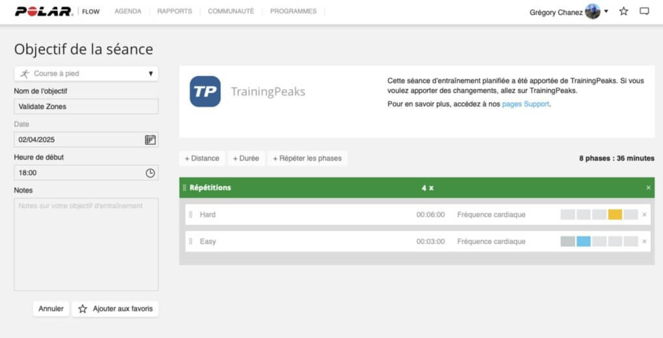
Task: Select yellow zone 4 swatch in Hard row
Action: click(615, 214)
